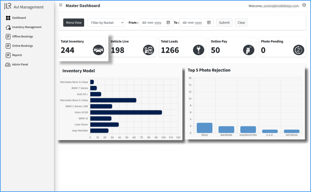Open the Reports section
The width and height of the screenshot is (311, 192).
pos(17,55)
